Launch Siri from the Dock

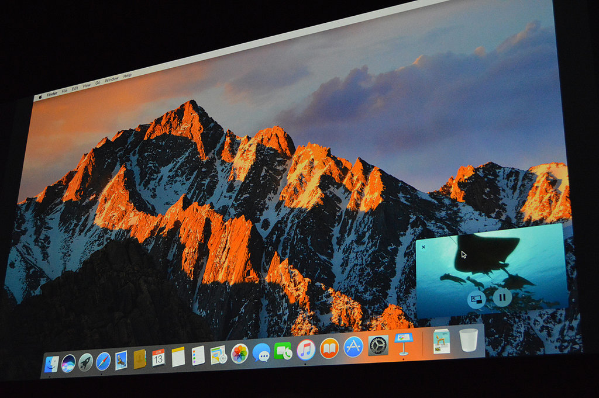tap(68, 363)
